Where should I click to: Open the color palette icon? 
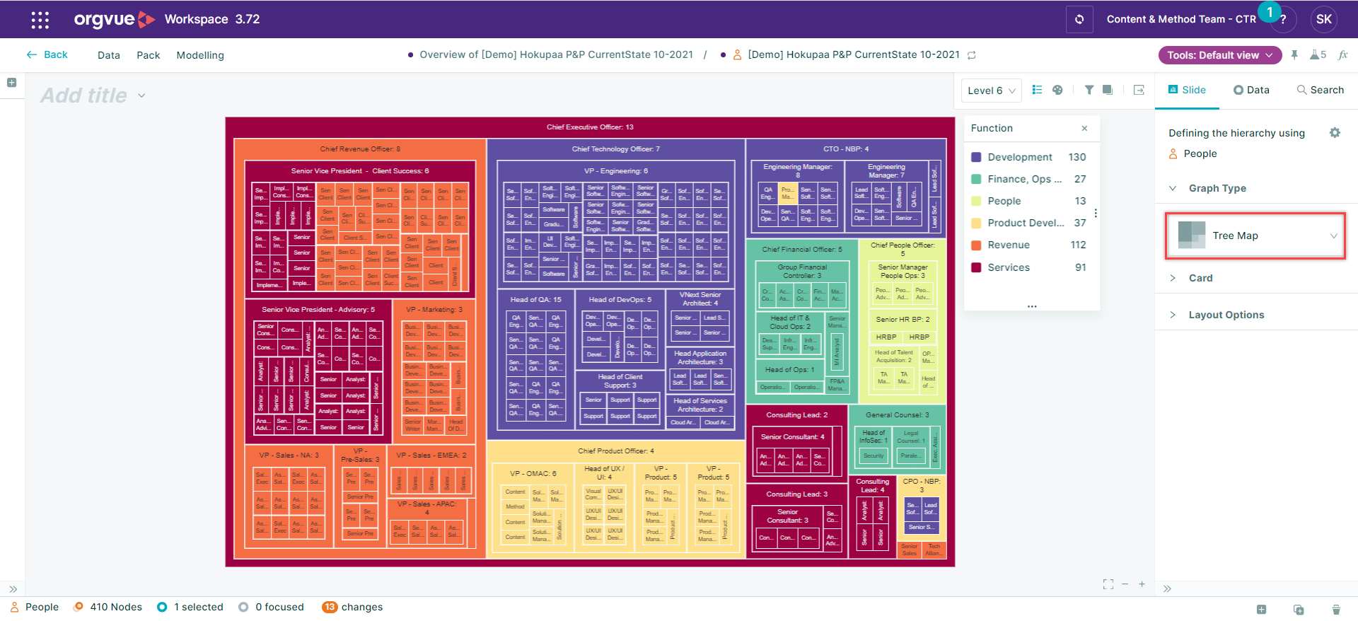click(1057, 90)
